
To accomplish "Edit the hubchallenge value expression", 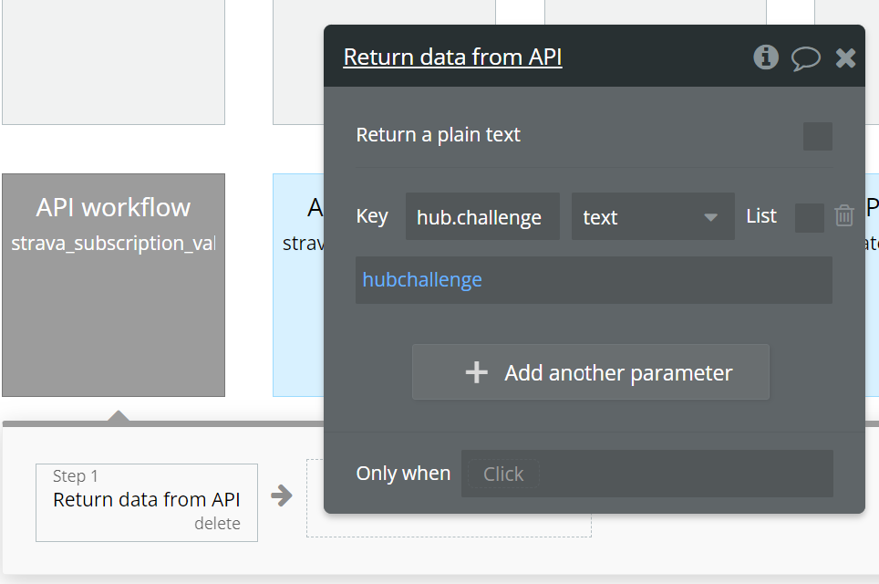I will pyautogui.click(x=593, y=280).
